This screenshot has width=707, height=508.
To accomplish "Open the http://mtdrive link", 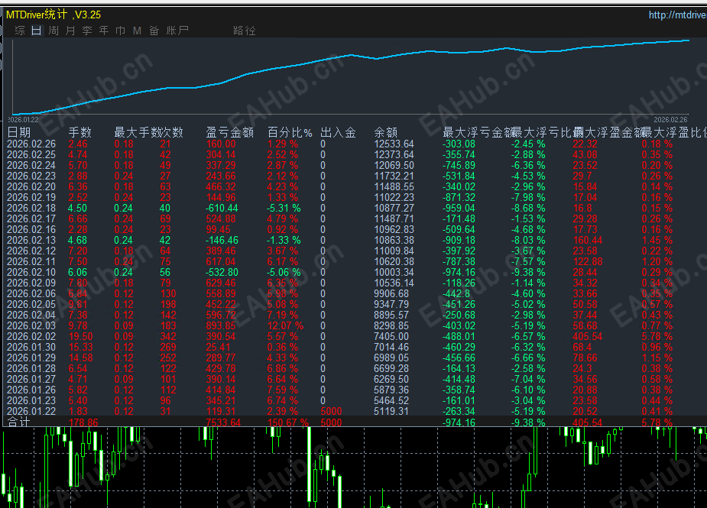I will [677, 15].
